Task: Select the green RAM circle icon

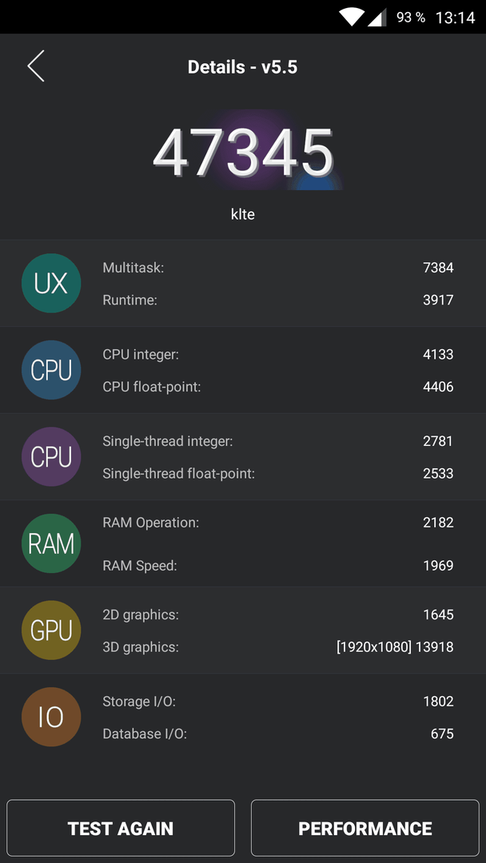Action: pos(51,543)
